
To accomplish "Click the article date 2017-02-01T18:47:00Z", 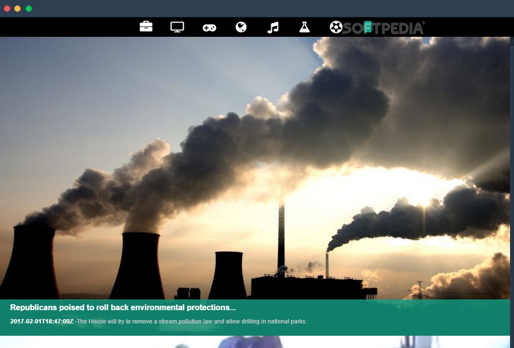I will [x=42, y=321].
